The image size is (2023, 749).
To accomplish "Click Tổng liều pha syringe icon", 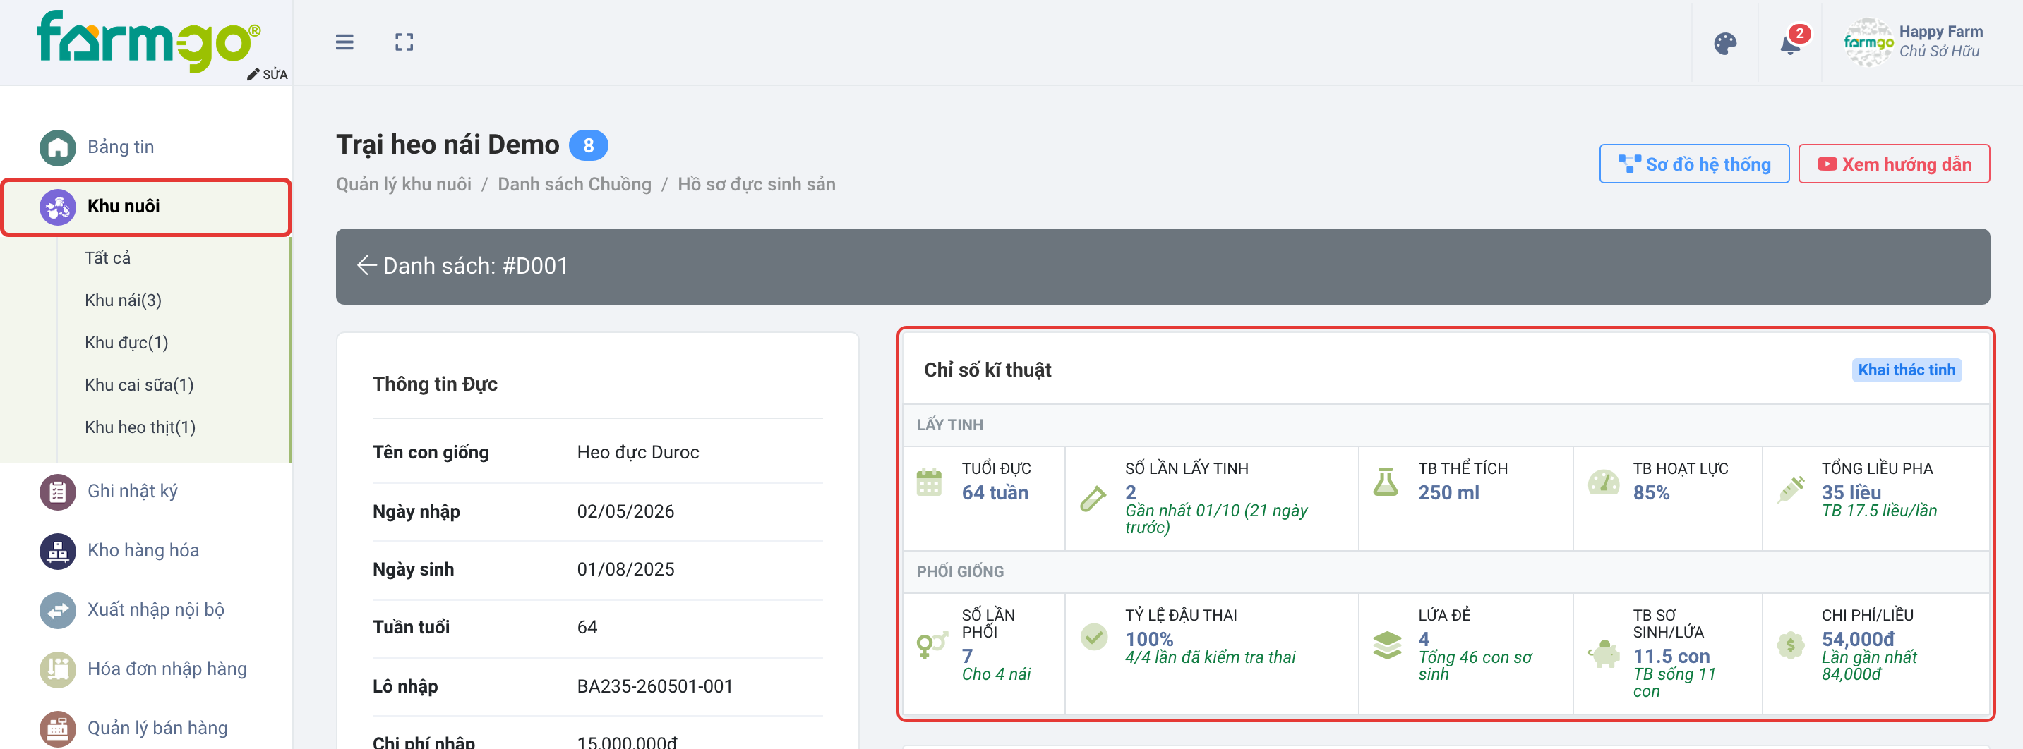I will coord(1791,490).
